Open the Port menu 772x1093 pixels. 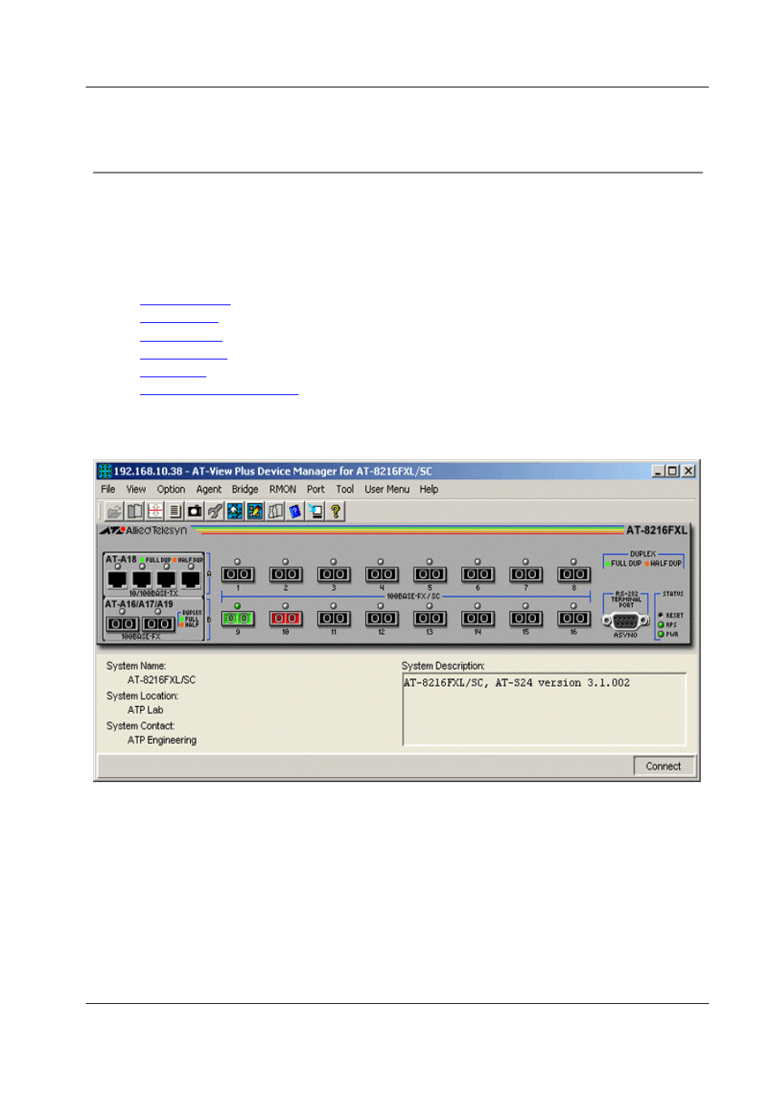coord(316,490)
